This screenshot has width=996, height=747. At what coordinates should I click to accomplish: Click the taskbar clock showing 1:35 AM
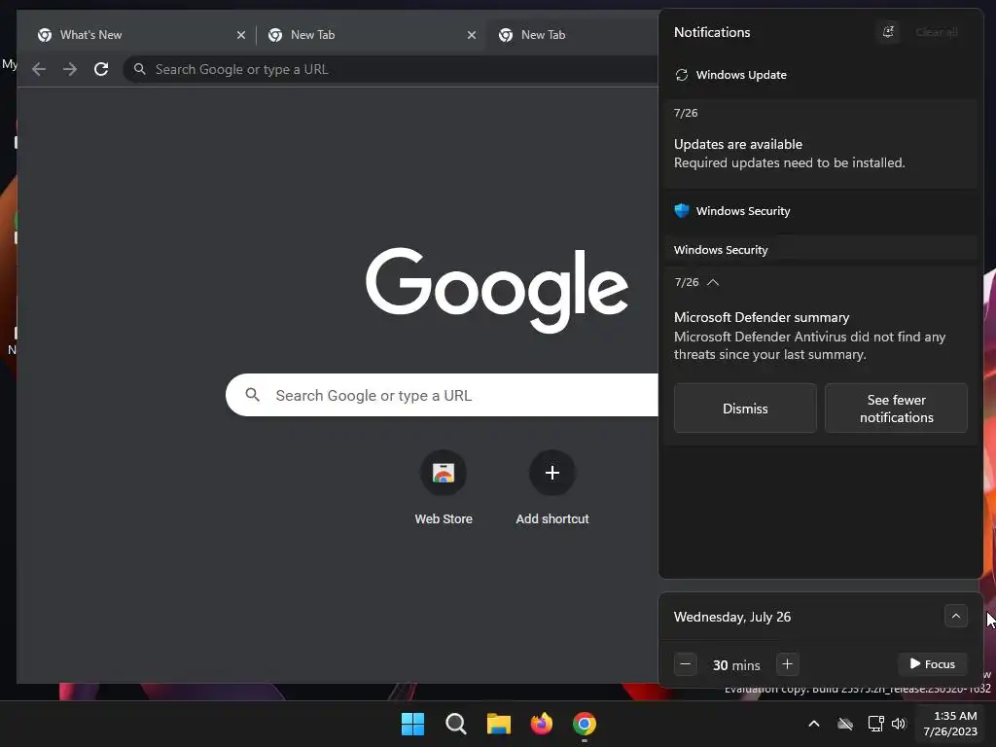click(x=950, y=724)
